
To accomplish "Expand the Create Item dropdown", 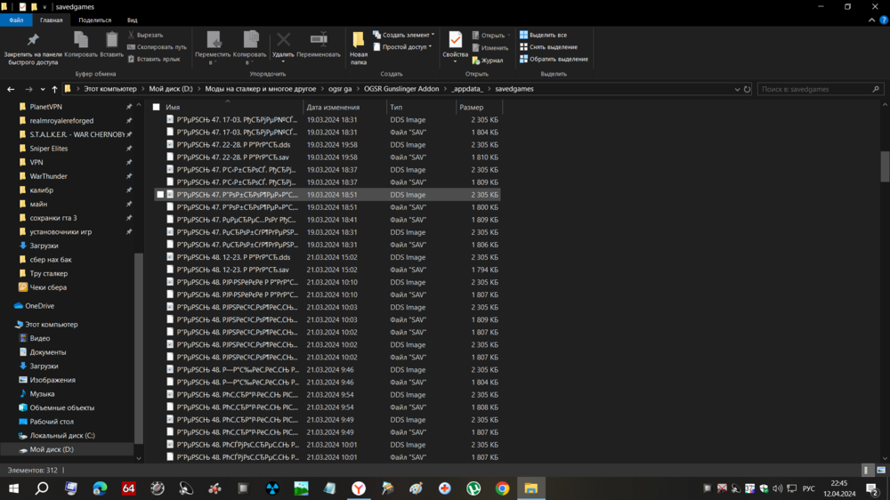I will (x=403, y=35).
